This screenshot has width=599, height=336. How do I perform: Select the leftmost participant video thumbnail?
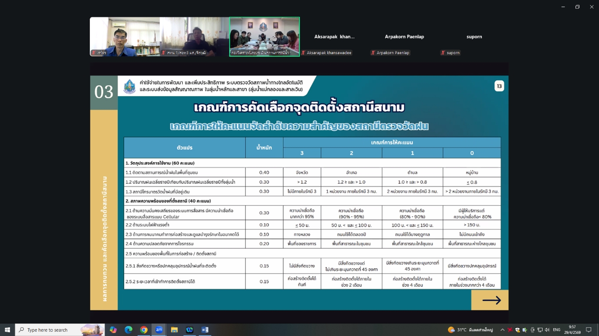coord(125,36)
